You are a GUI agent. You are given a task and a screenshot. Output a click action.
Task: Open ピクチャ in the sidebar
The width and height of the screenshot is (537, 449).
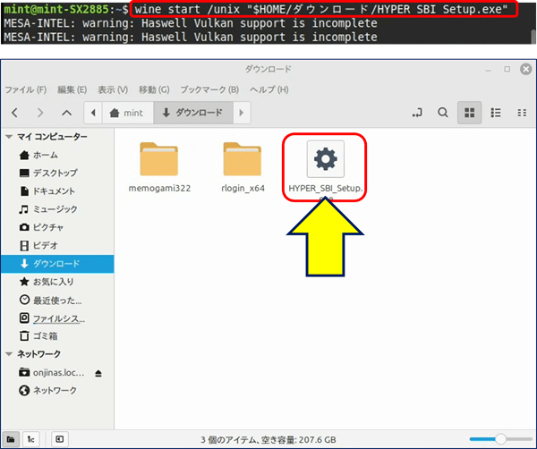57,227
